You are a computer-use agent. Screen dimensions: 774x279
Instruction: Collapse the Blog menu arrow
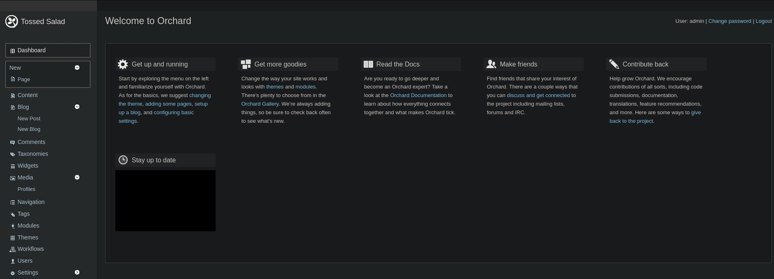pos(77,107)
